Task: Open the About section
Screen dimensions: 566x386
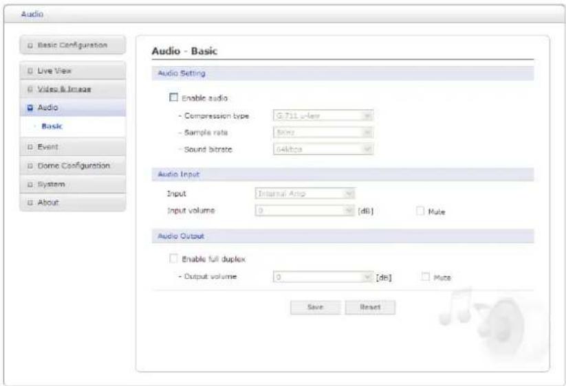Action: coord(72,202)
